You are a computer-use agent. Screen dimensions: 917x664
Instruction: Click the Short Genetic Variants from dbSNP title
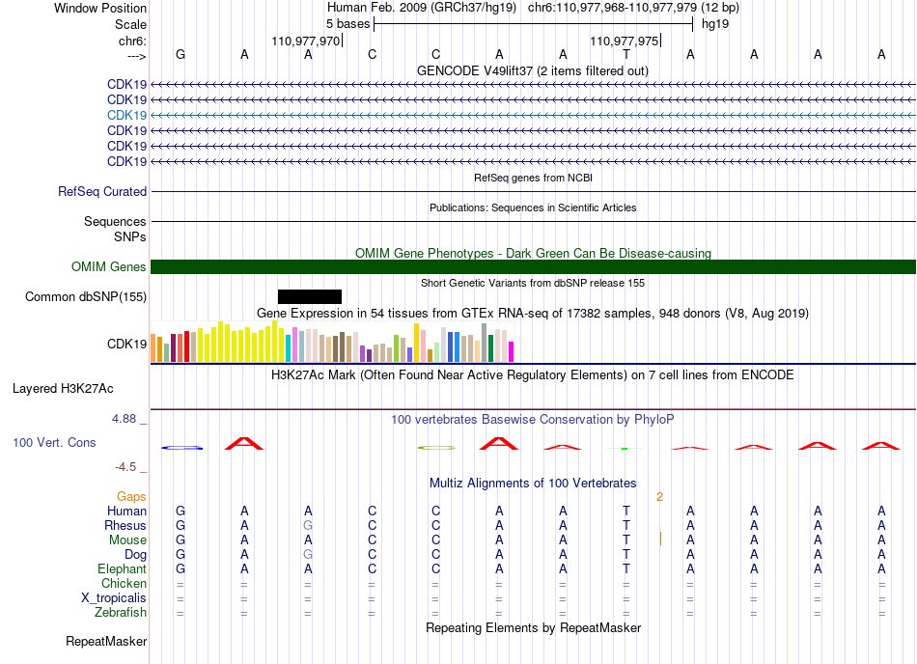coord(532,283)
